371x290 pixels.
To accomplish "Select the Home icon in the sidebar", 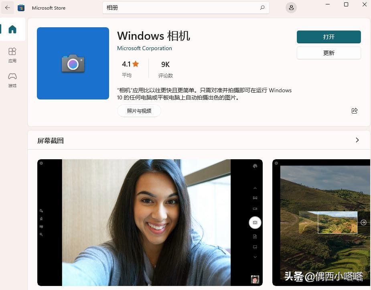I will [12, 29].
